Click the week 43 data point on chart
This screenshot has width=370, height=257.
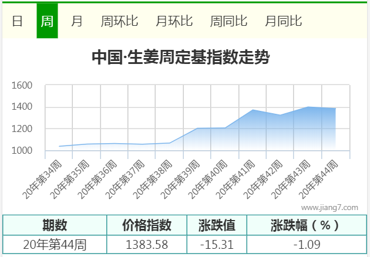[x=308, y=107]
